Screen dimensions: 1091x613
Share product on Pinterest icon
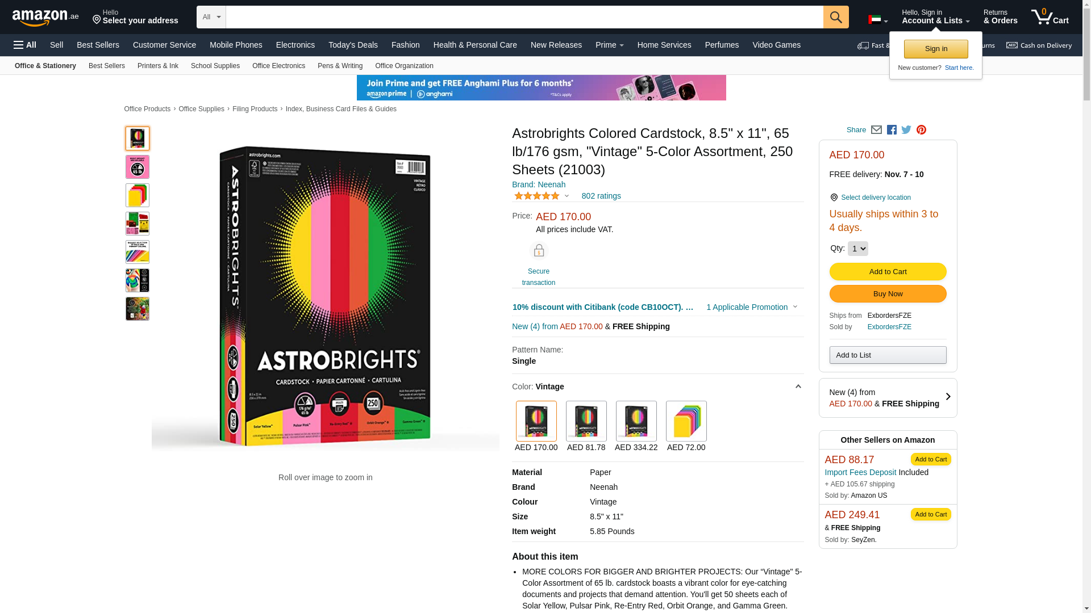click(x=921, y=130)
